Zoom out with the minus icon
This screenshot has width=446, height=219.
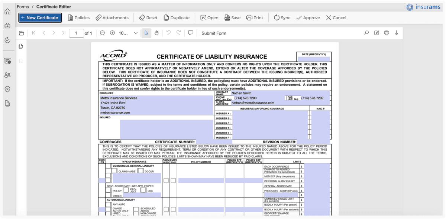[x=102, y=33]
